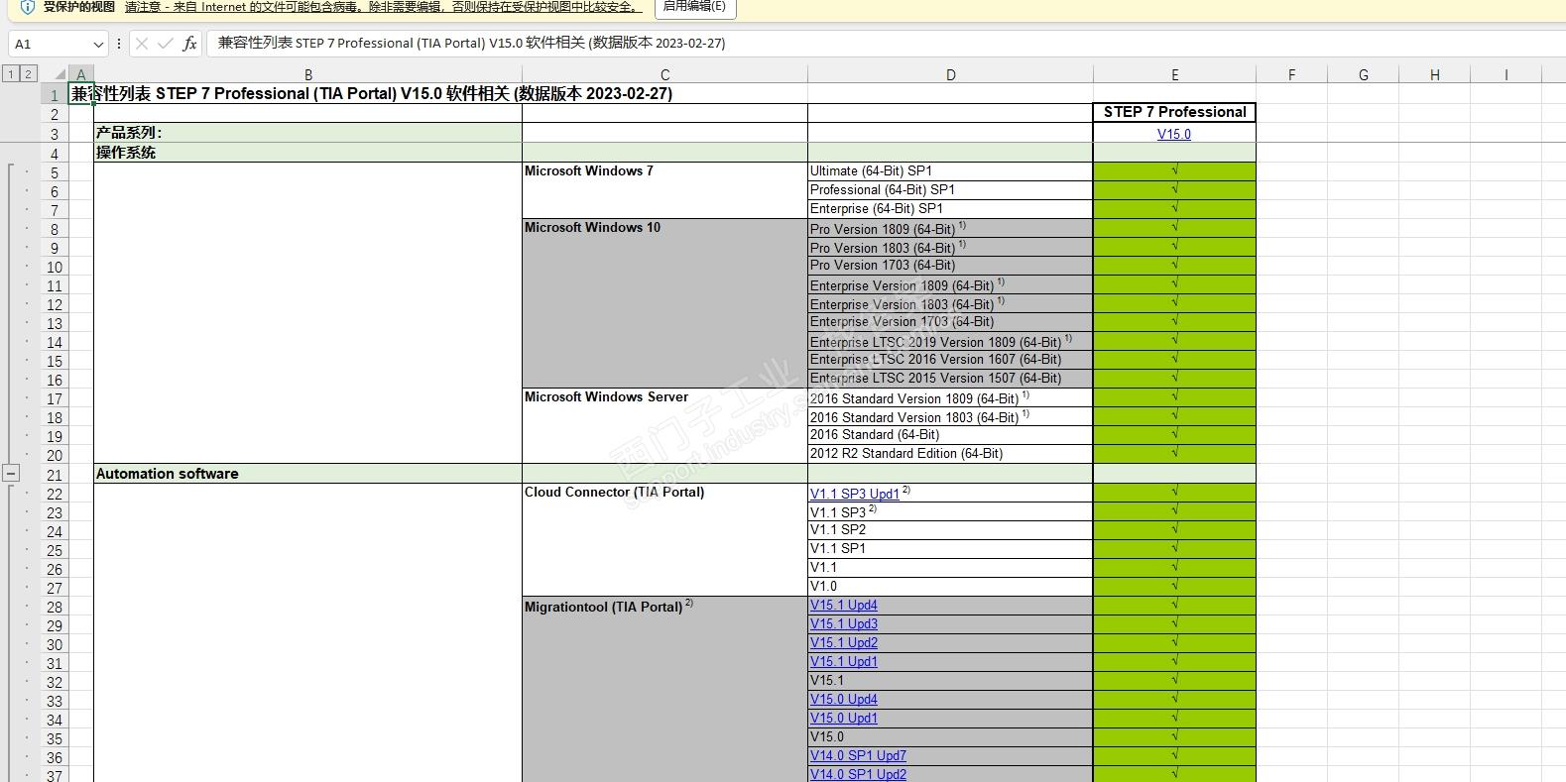
Task: Select the 'Microsoft Windows Server' cell
Action: (664, 425)
